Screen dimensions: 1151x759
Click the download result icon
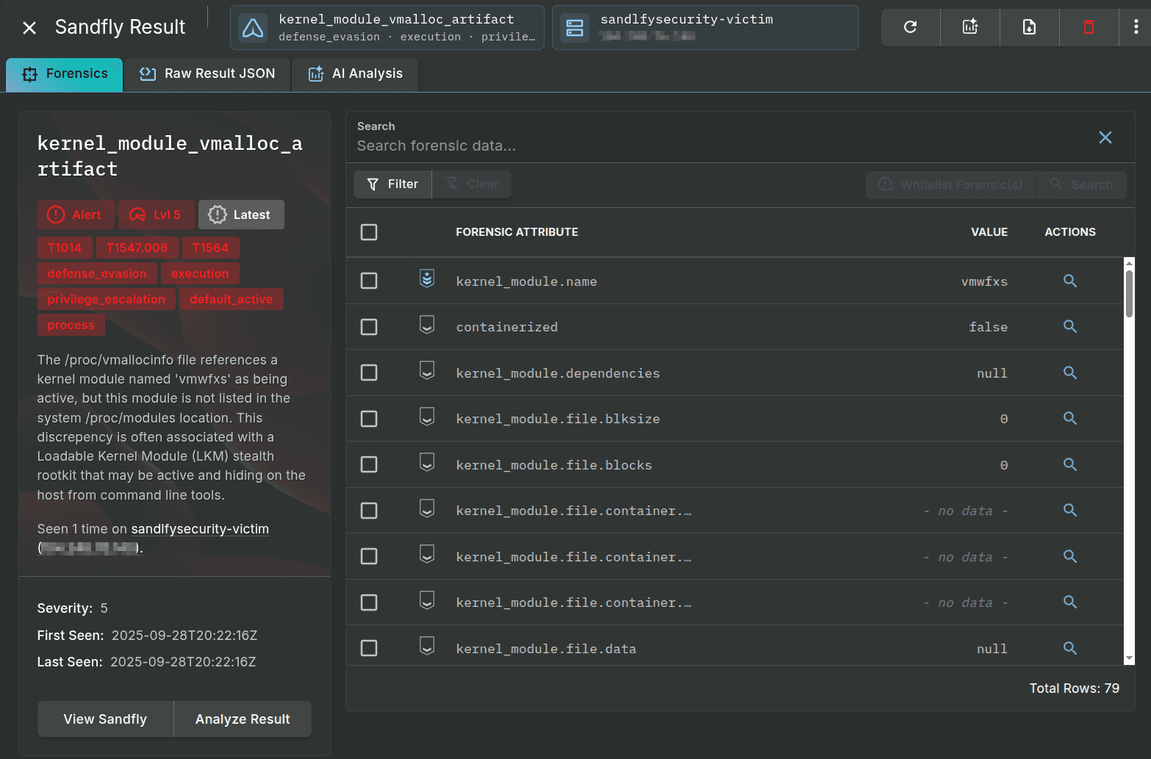pyautogui.click(x=1029, y=27)
